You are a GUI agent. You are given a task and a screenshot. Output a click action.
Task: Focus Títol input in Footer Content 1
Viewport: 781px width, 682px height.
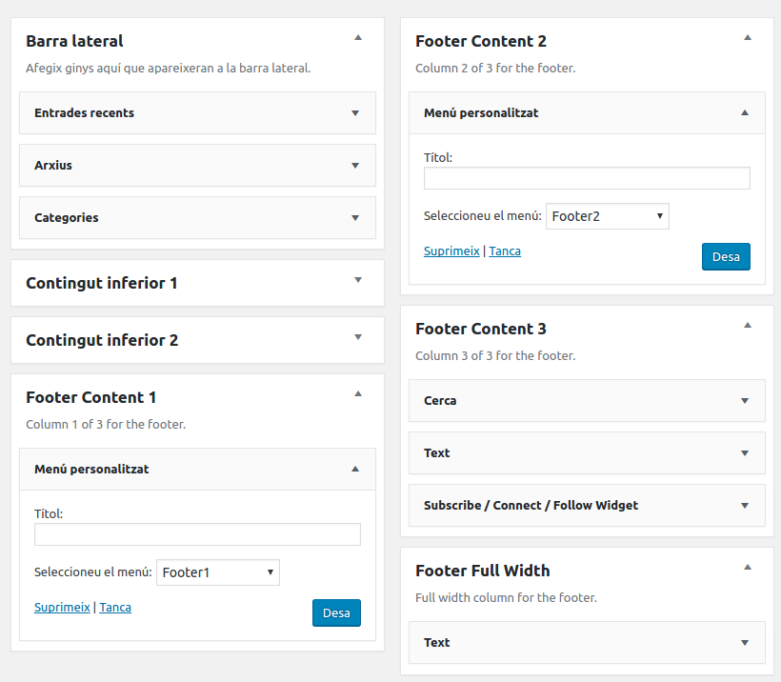tap(198, 534)
